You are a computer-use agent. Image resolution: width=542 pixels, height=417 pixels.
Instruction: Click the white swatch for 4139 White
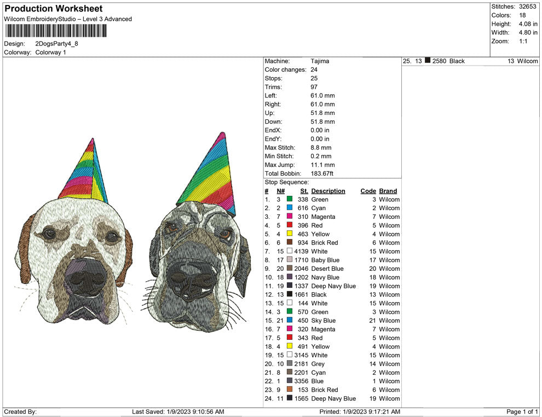290,251
